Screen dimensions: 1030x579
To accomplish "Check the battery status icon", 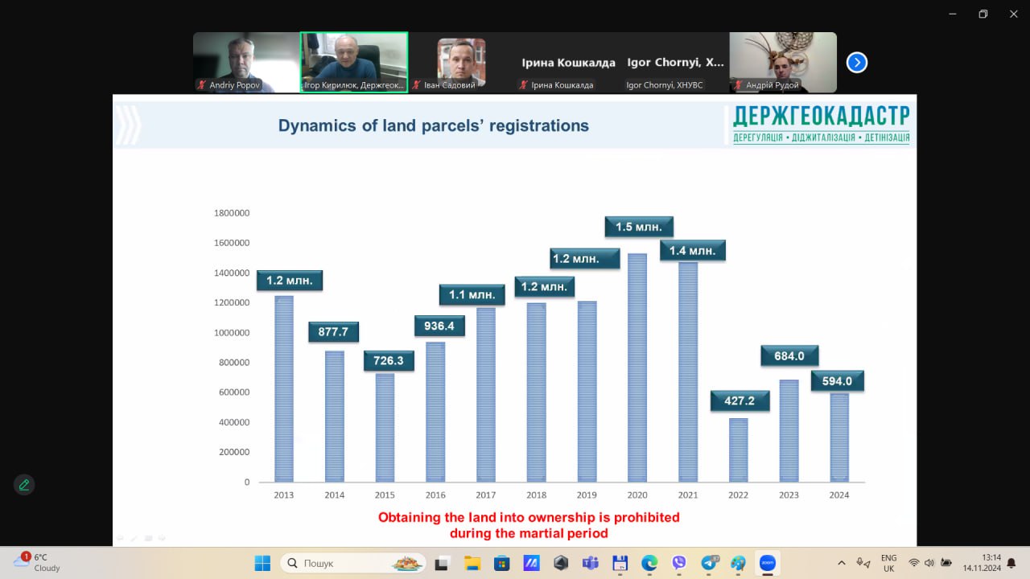I will point(946,563).
